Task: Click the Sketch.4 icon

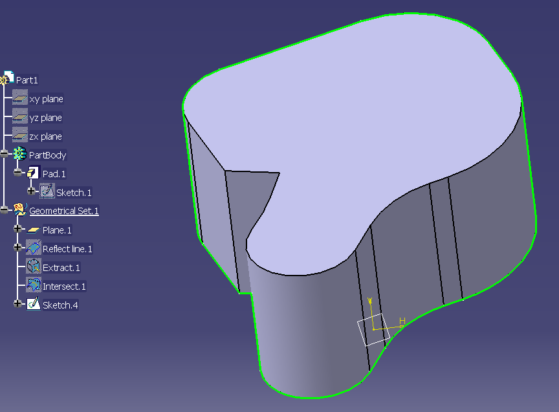Action: point(34,303)
